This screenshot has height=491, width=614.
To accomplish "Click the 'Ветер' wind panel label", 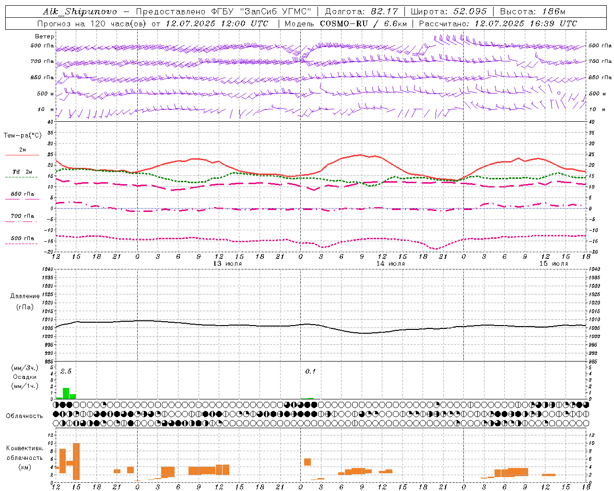I will click(45, 36).
